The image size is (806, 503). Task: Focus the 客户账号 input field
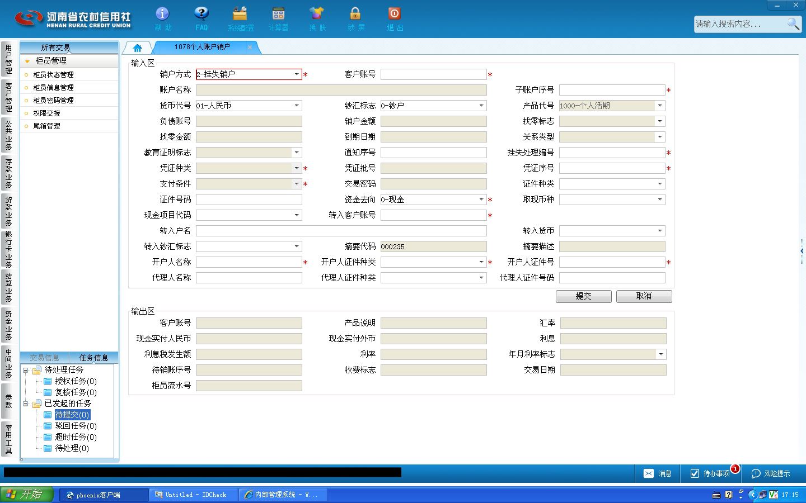tap(433, 74)
